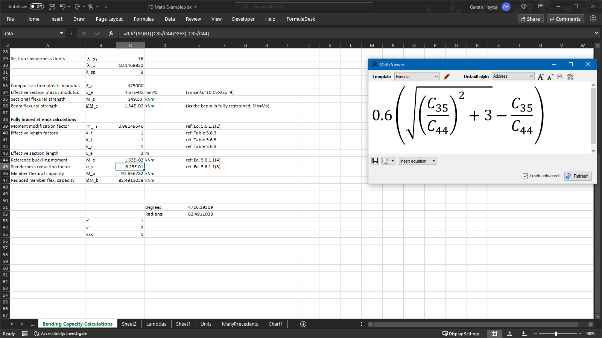Decrease font size in Math Viewer
The image size is (602, 338).
pyautogui.click(x=550, y=77)
